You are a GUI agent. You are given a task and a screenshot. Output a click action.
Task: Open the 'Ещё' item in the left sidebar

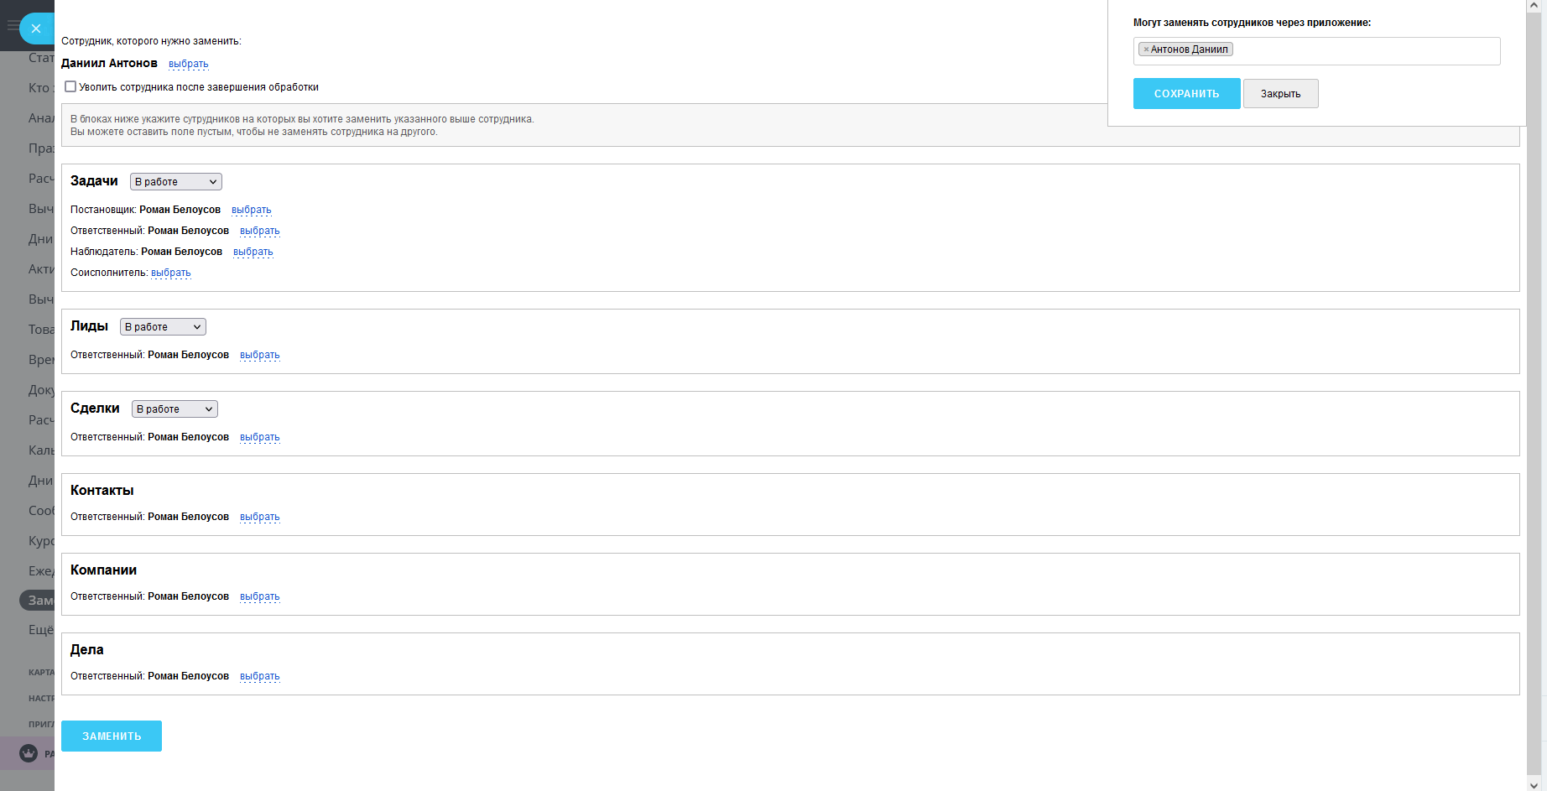tap(40, 630)
